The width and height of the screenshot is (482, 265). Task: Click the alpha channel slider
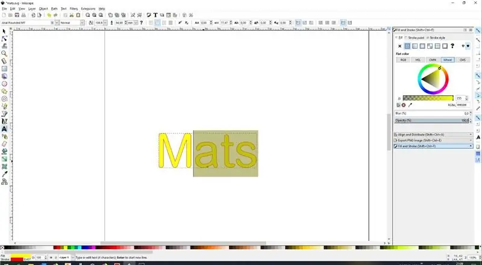click(x=428, y=98)
